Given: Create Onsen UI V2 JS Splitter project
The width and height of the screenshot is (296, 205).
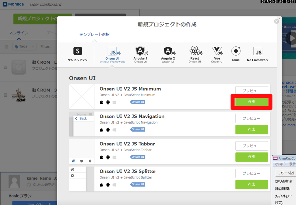Looking at the screenshot, I should 251,184.
